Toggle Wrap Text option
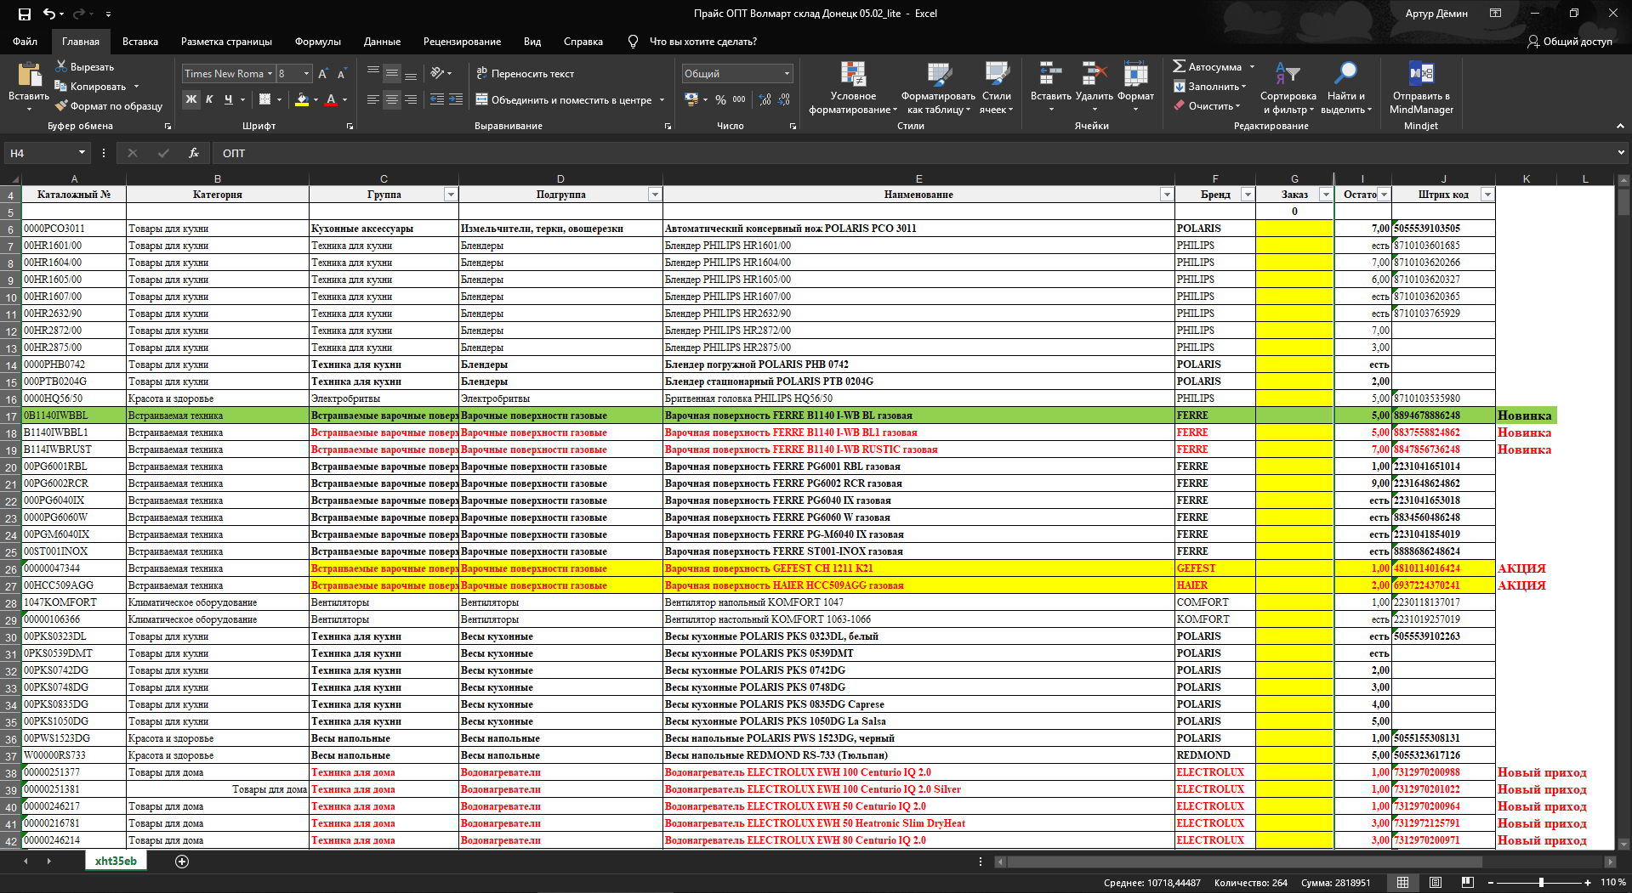Image resolution: width=1632 pixels, height=893 pixels. point(525,74)
